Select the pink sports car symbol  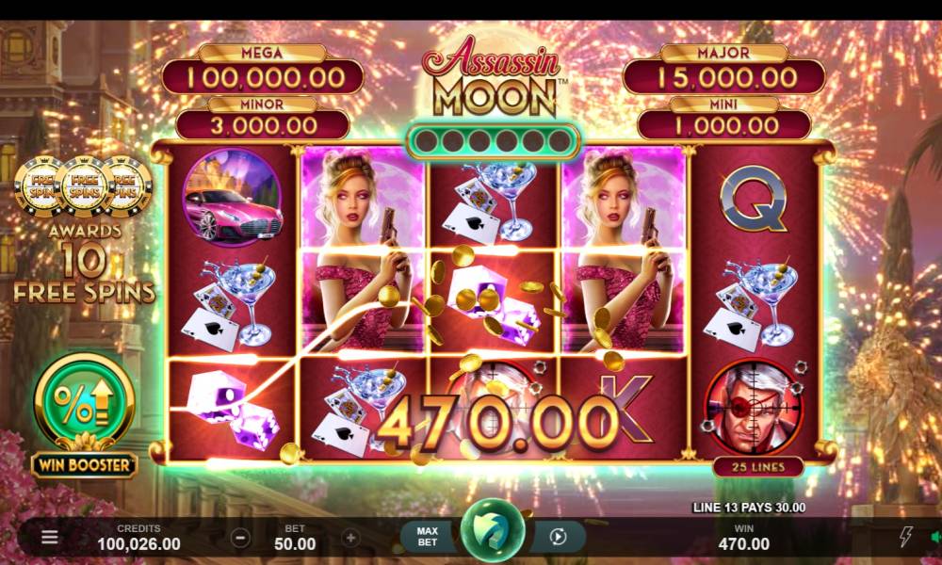click(x=233, y=198)
